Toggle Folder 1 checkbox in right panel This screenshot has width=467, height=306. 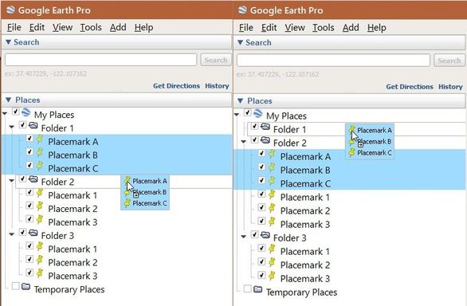(x=254, y=127)
